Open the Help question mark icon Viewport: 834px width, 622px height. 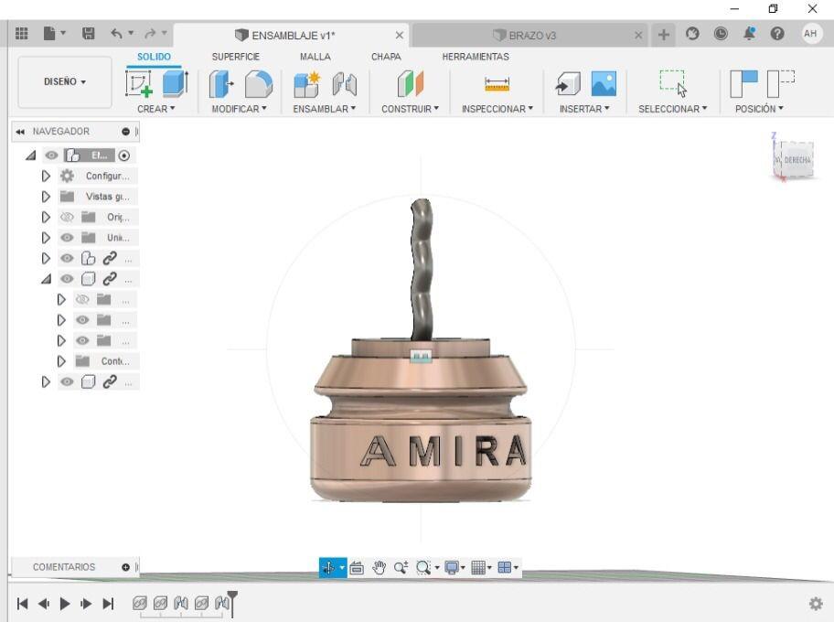pyautogui.click(x=777, y=34)
